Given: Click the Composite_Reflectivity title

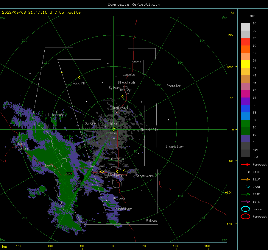Looking at the screenshot, I should [x=134, y=4].
